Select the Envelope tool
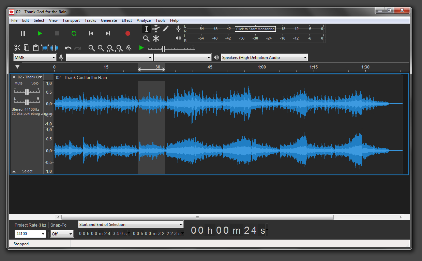422x261 pixels. pyautogui.click(x=156, y=29)
